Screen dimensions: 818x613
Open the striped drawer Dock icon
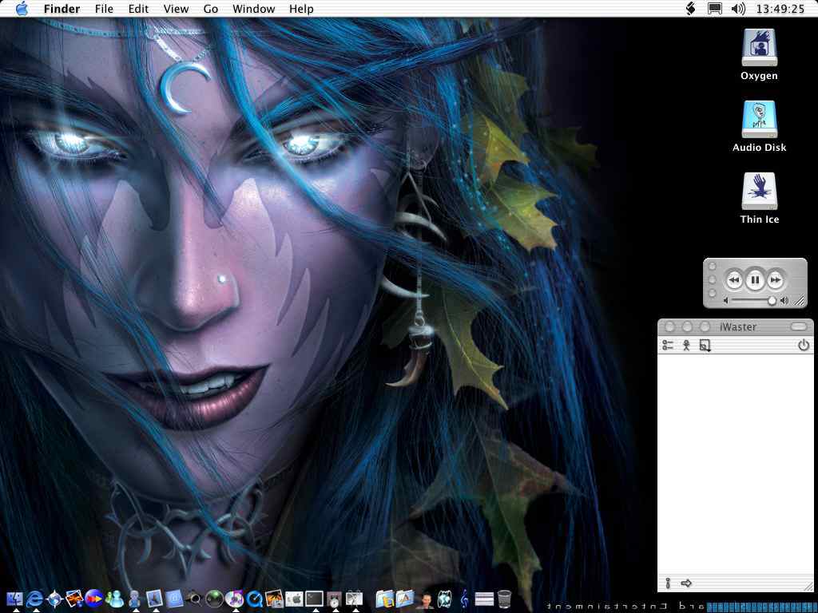[484, 599]
